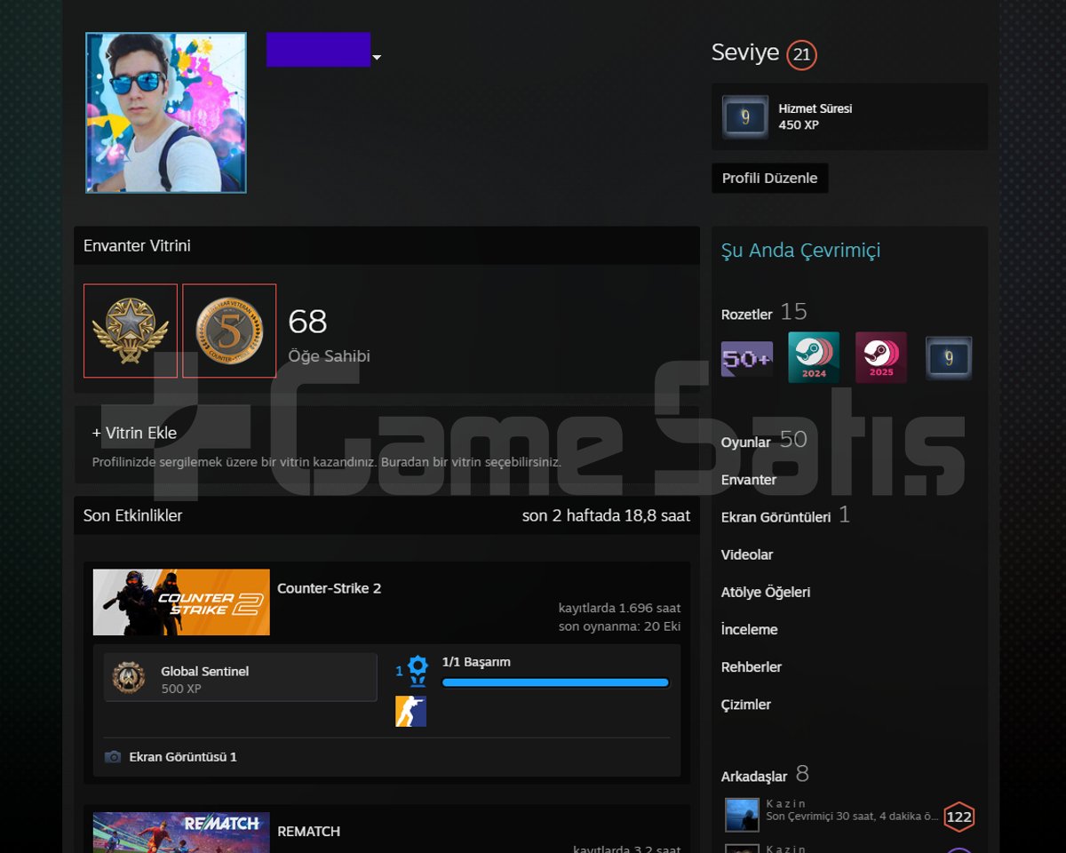Image resolution: width=1066 pixels, height=853 pixels.
Task: Click the REMATCH game title
Action: [x=308, y=832]
